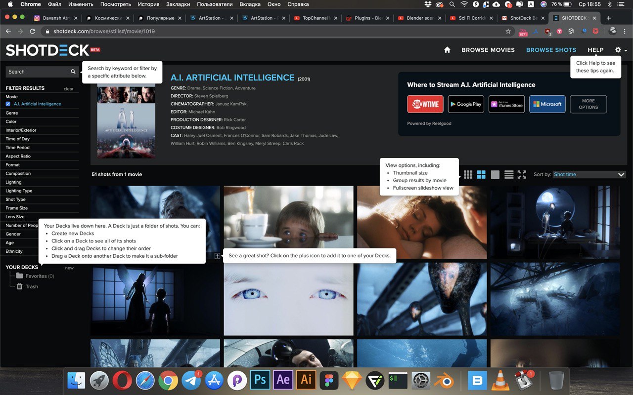
Task: Reload the page in Chrome
Action: click(x=33, y=31)
